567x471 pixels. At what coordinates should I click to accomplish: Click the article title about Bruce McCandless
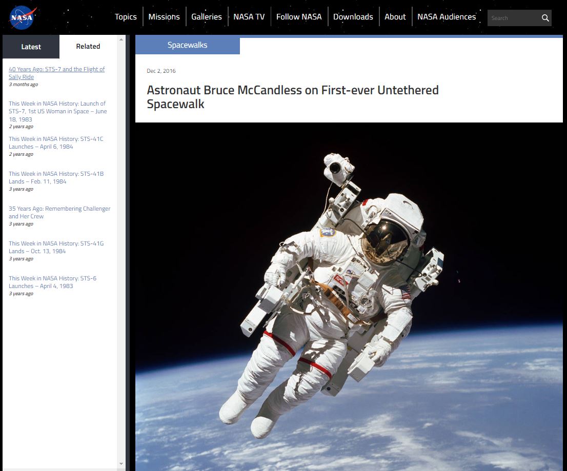[x=293, y=97]
